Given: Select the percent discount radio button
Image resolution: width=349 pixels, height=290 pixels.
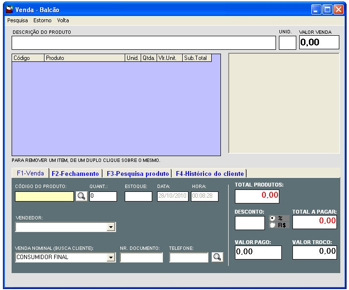Looking at the screenshot, I should [272, 218].
